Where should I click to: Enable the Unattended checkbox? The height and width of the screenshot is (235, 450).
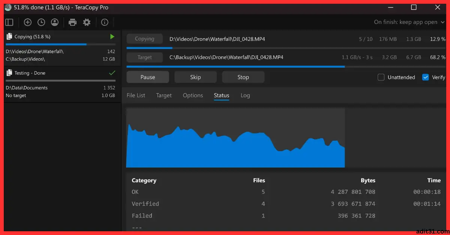[381, 77]
